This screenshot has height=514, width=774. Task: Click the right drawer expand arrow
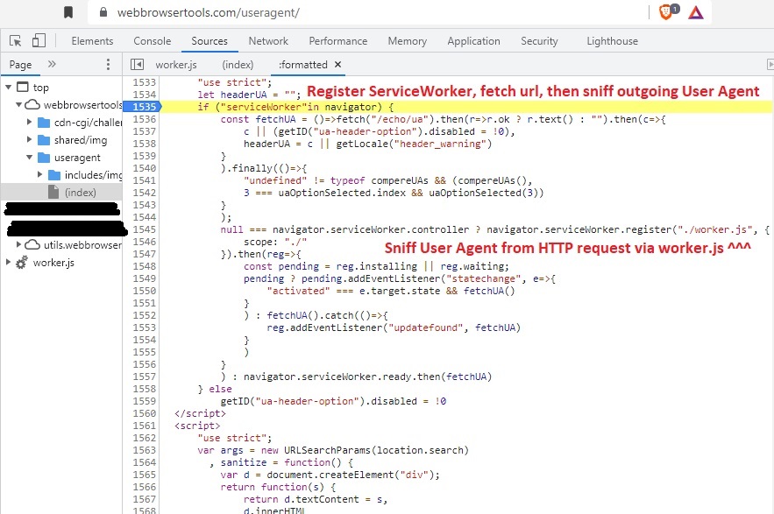click(769, 64)
